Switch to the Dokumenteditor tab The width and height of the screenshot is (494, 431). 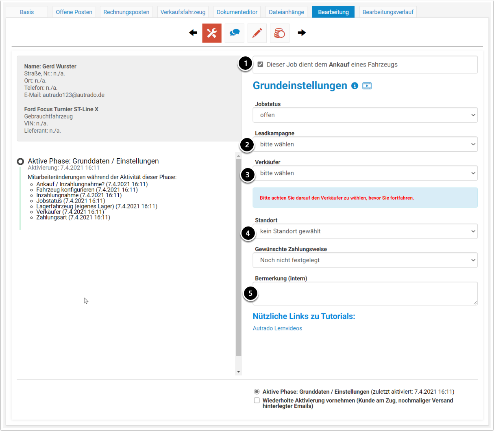[x=237, y=12]
